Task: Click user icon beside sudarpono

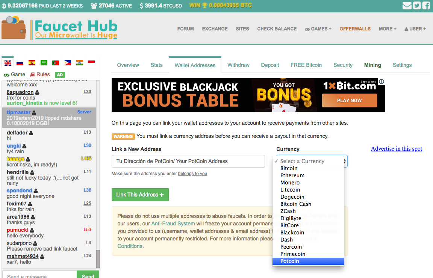Action: pos(35,243)
